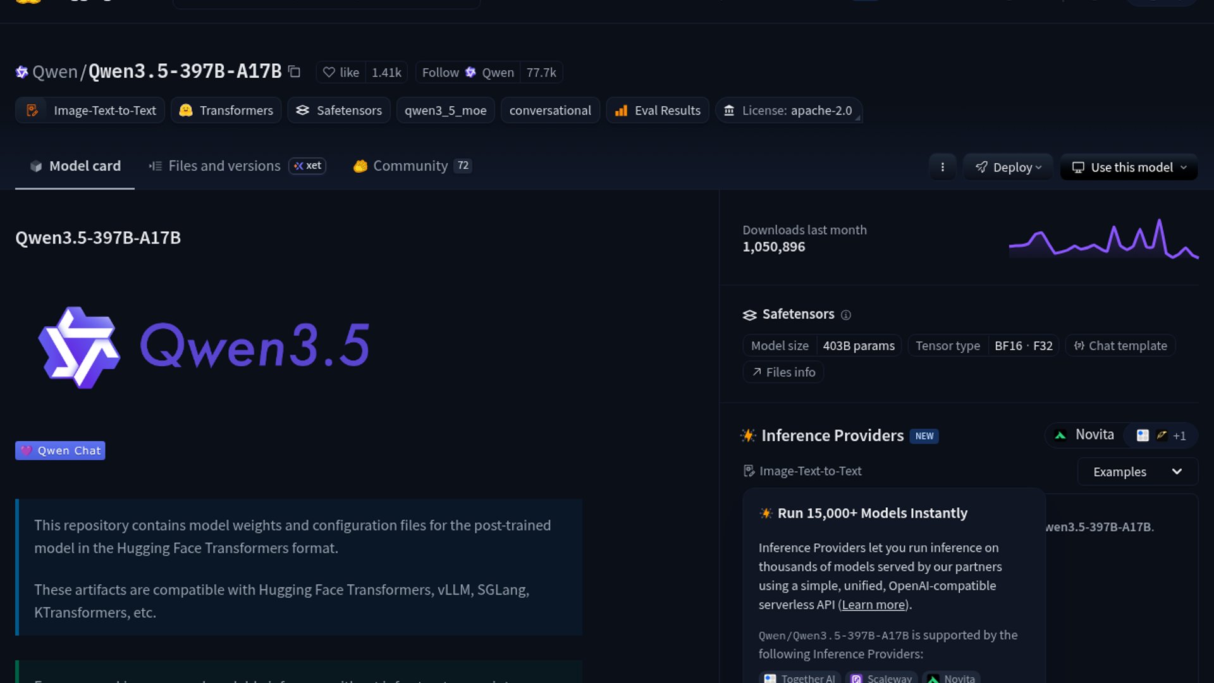Open the three-dot more options menu

point(942,167)
